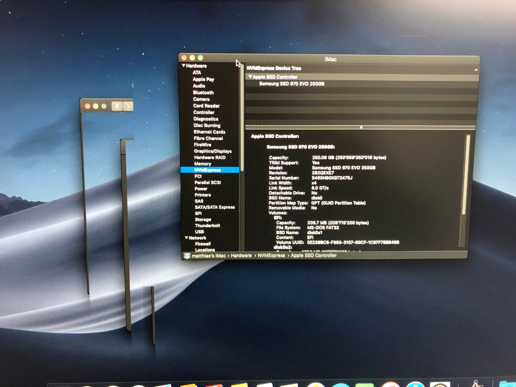Click NVMExpress in the bottom path bar

pyautogui.click(x=271, y=255)
